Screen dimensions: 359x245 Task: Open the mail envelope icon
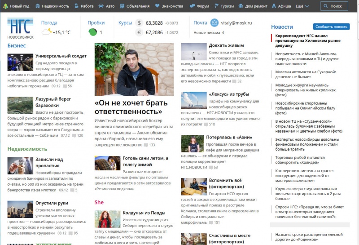(x=215, y=23)
